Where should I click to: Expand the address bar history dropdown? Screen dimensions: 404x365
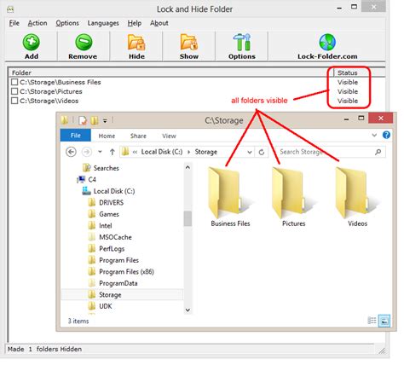pos(250,152)
